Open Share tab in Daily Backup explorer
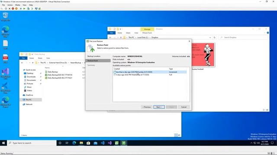The image size is (277, 155). (40, 58)
